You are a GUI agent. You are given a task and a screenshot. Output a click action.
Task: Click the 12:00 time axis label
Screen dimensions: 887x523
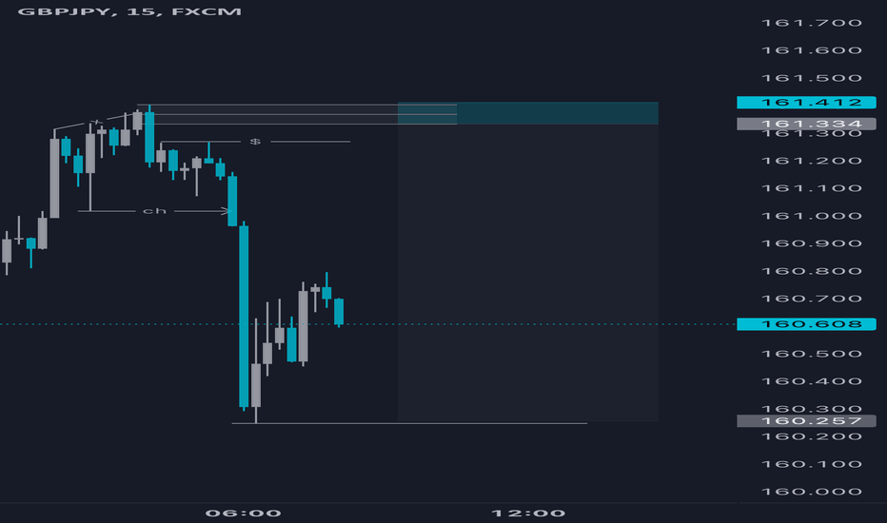528,513
